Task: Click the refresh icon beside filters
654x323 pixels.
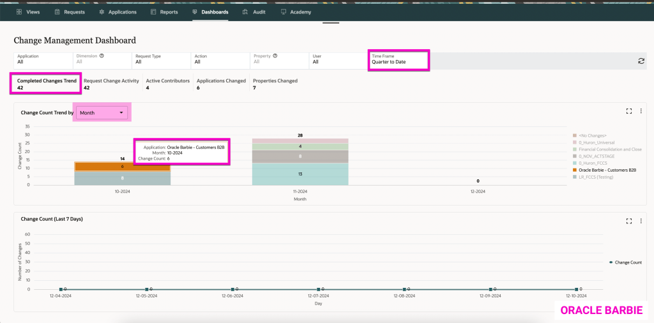Action: (x=641, y=61)
